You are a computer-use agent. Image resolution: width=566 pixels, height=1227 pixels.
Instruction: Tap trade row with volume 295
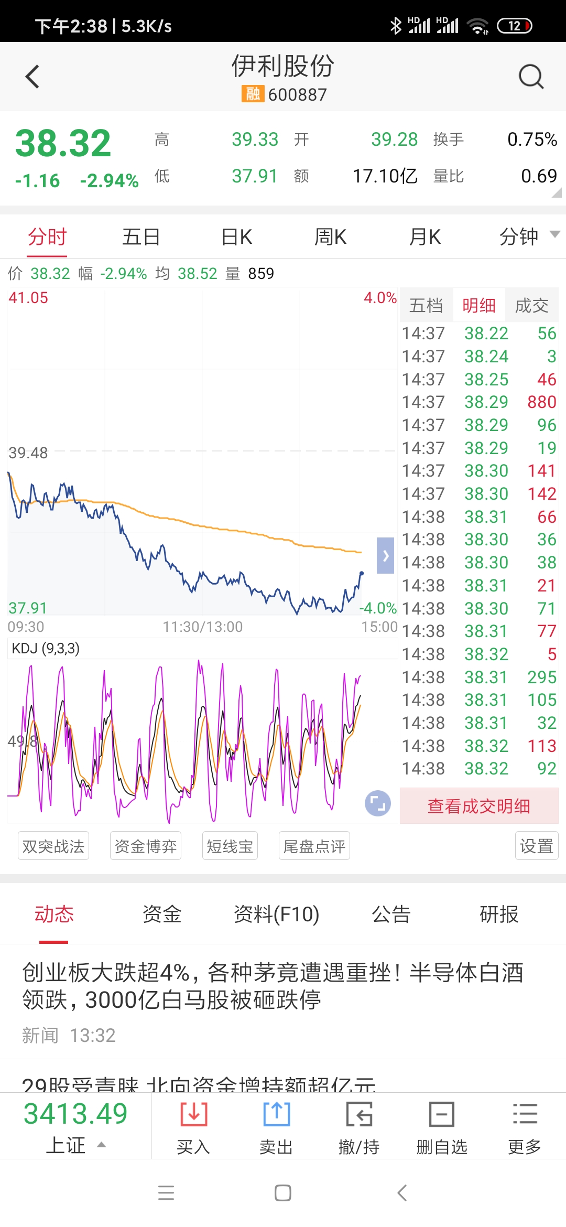(479, 677)
